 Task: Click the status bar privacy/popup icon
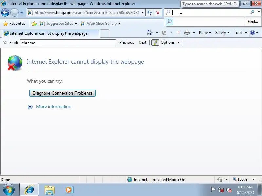(220, 179)
